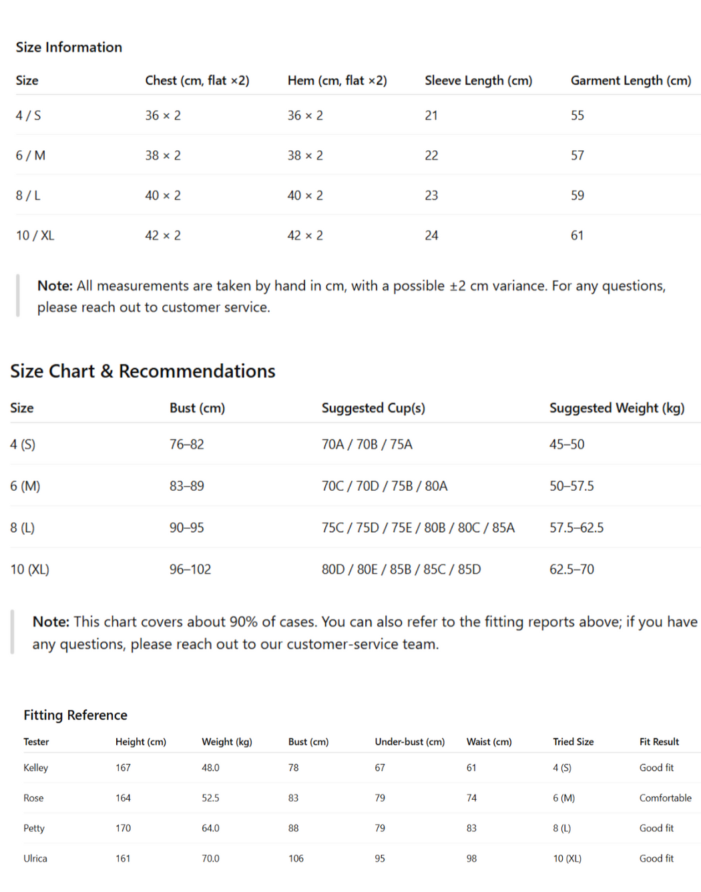The height and width of the screenshot is (892, 701).
Task: Click the "Fitting Reference" heading
Action: (x=75, y=715)
